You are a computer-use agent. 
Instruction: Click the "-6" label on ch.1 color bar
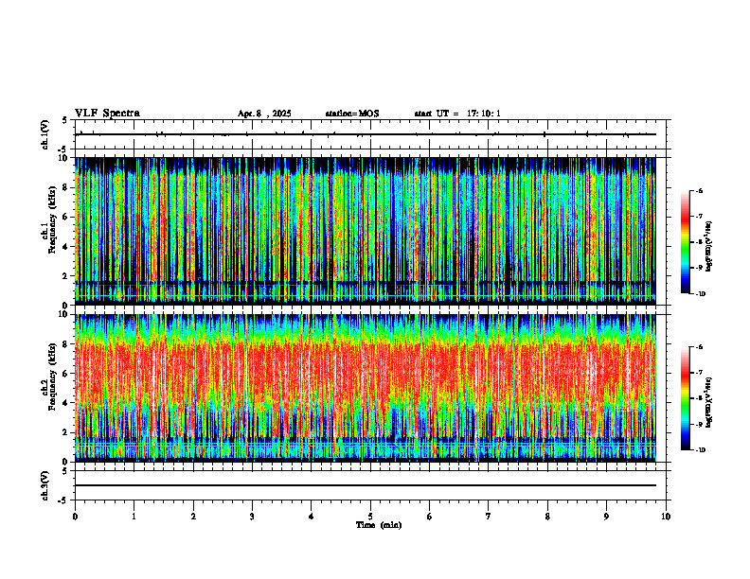[x=698, y=190]
